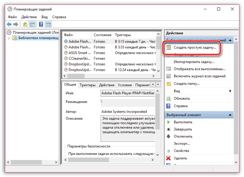The width and height of the screenshot is (244, 177).
Task: Click Импортировать задачу action
Action: click(194, 62)
